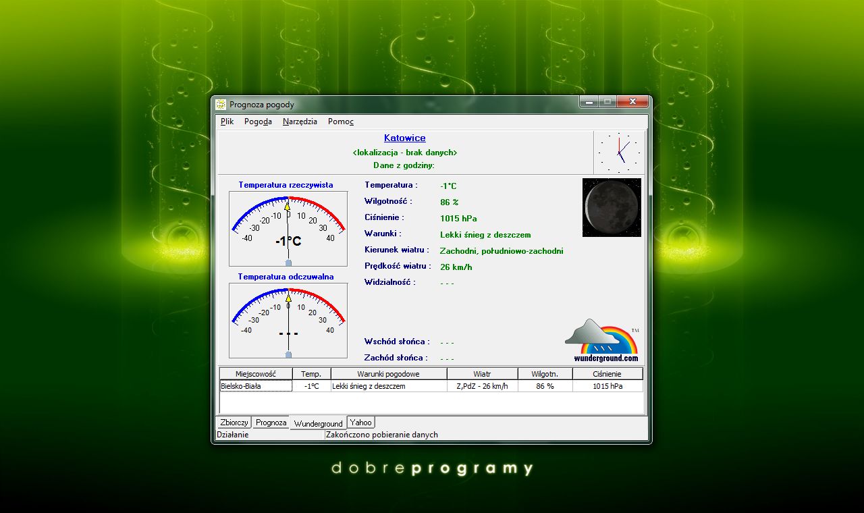Click the analog clock icon
The image size is (864, 513).
pyautogui.click(x=619, y=153)
